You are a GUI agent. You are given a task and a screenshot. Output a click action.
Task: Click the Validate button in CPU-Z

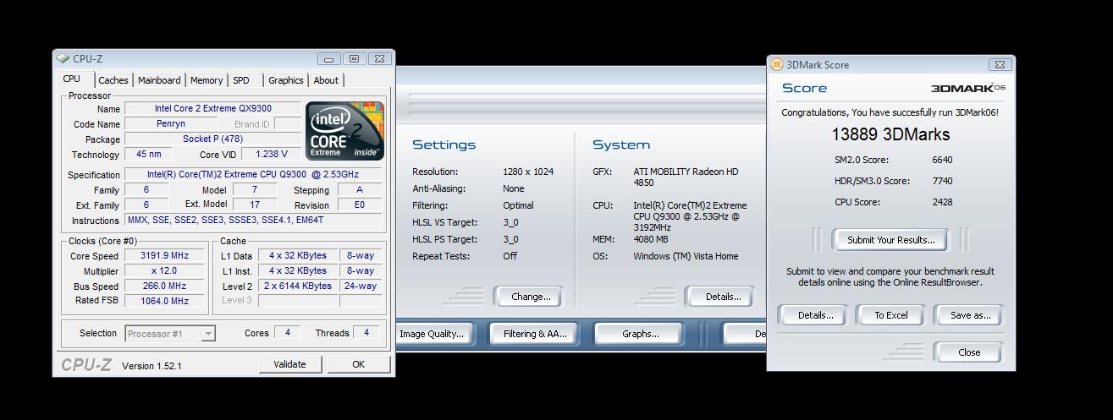[289, 364]
